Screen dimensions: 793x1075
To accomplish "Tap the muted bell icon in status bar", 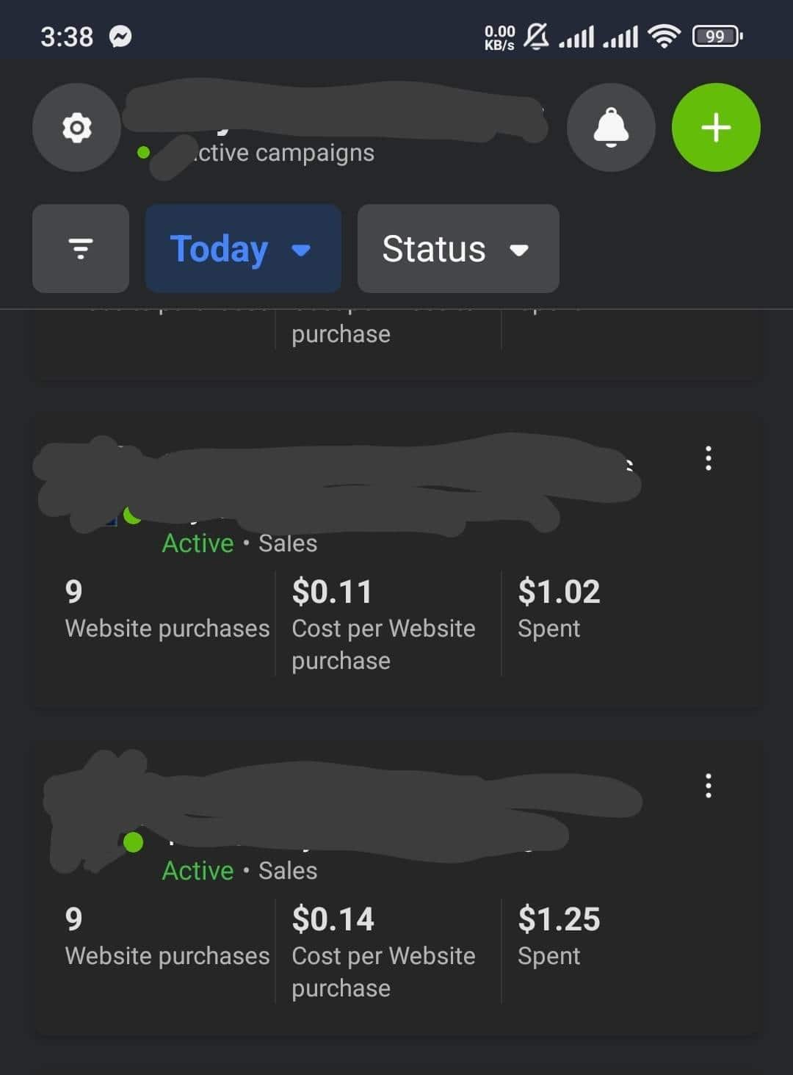I will [x=537, y=35].
